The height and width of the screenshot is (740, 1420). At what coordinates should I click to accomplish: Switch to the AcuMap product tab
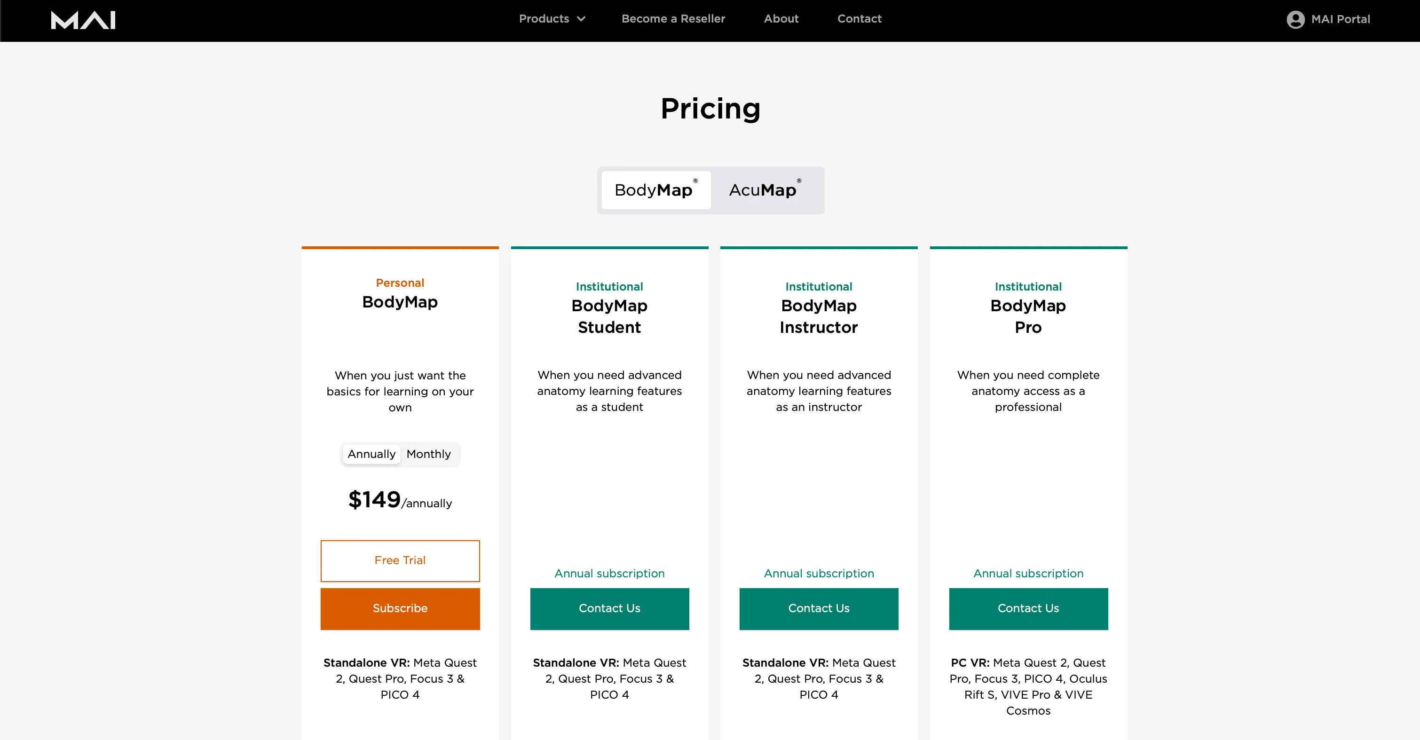coord(765,190)
